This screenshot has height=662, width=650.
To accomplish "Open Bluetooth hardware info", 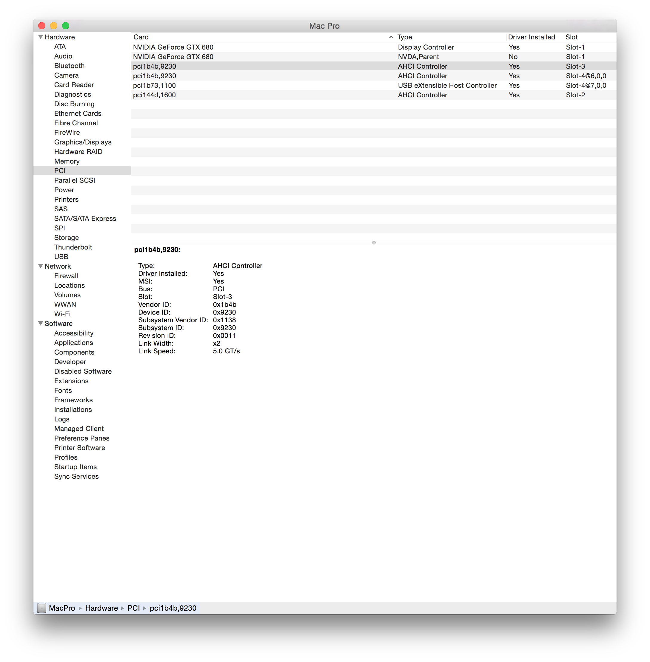I will click(69, 66).
